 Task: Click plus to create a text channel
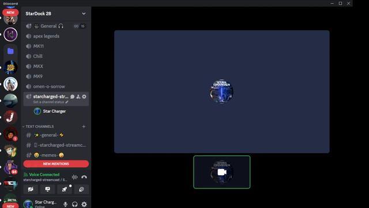84,127
